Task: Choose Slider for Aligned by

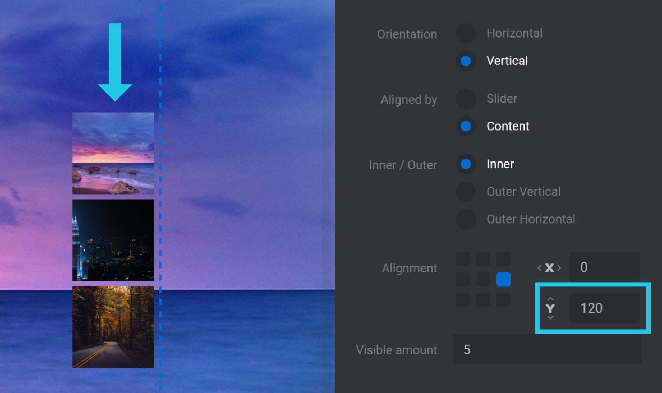Action: pos(466,99)
